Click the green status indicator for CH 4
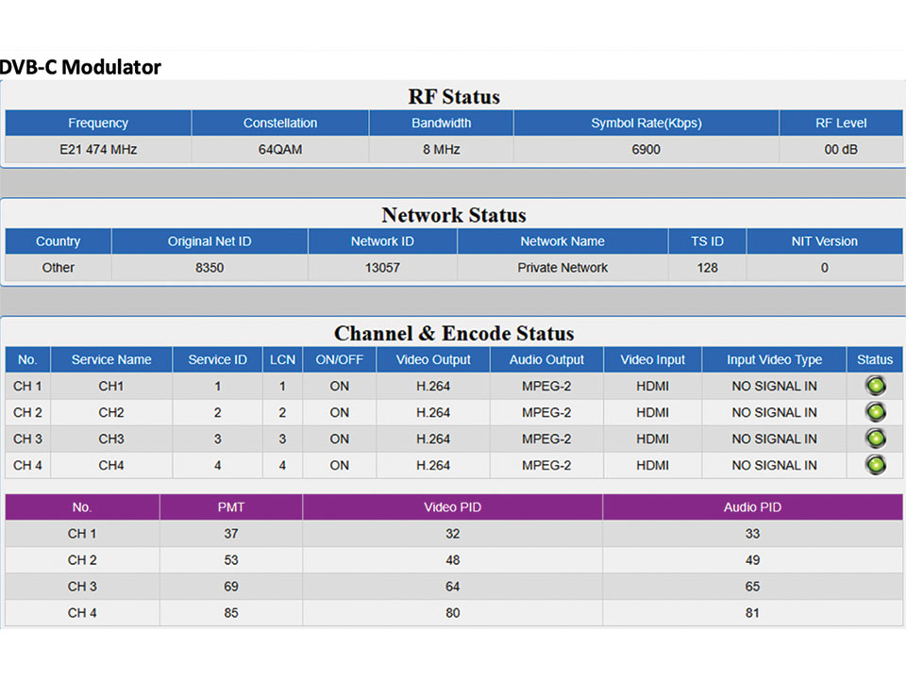Image resolution: width=906 pixels, height=679 pixels. tap(875, 465)
